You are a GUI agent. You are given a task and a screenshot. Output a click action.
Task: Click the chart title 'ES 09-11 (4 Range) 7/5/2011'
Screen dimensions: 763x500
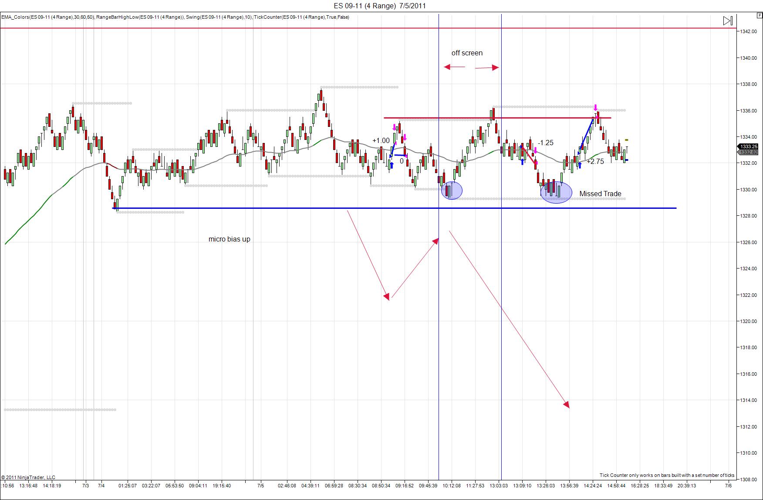click(379, 6)
